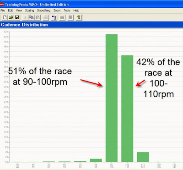Click the Open folder toolbar icon
The width and height of the screenshot is (183, 170).
(x=11, y=17)
